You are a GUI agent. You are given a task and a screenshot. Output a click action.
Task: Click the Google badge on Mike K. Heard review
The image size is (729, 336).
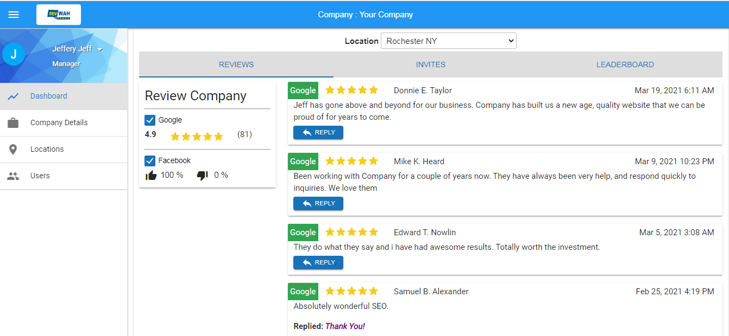coord(303,161)
